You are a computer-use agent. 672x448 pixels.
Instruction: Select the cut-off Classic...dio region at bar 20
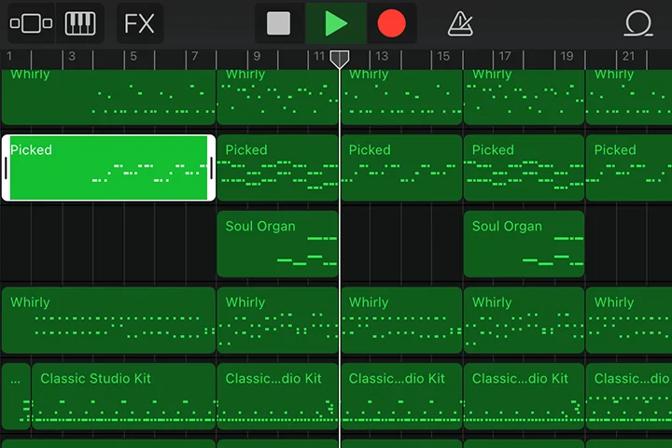pos(629,397)
